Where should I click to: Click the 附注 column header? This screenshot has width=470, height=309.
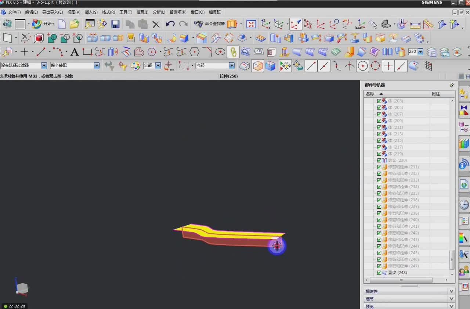point(442,94)
